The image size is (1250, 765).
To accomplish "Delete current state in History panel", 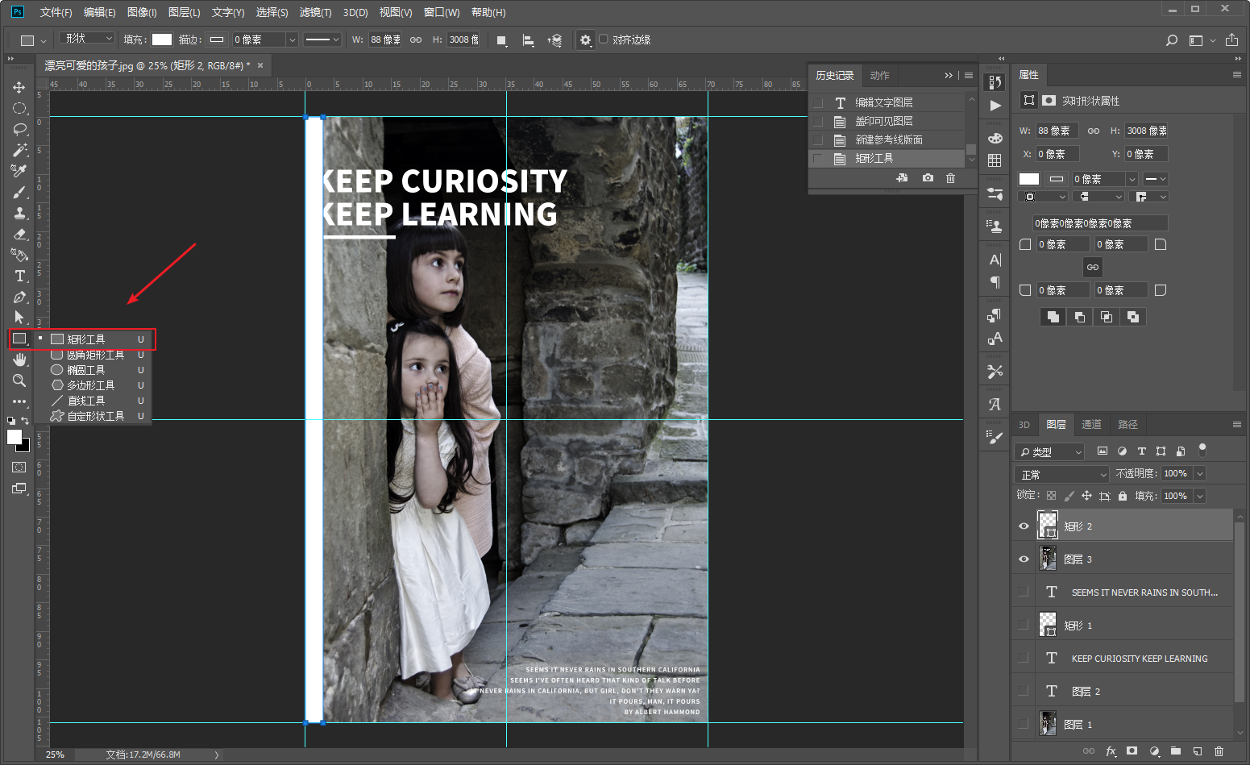I will 950,178.
